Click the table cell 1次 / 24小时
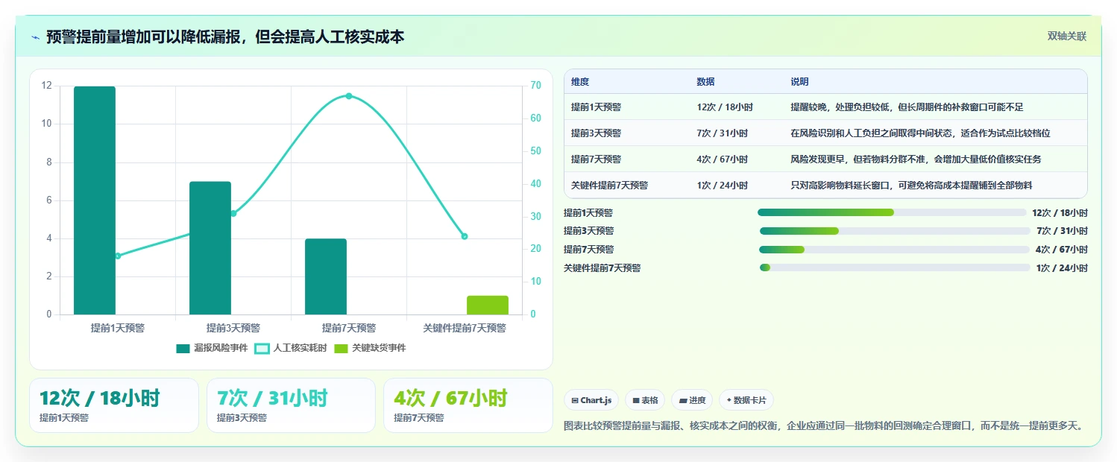 tap(722, 186)
